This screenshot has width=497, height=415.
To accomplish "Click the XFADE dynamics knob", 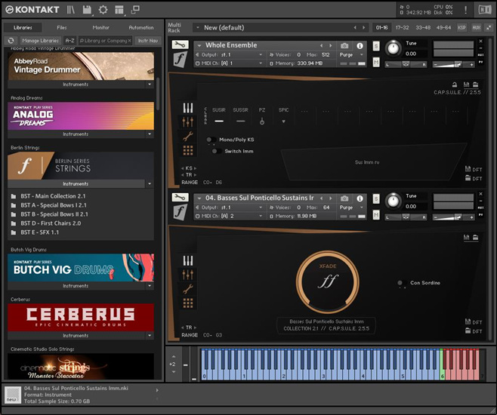I will click(328, 281).
